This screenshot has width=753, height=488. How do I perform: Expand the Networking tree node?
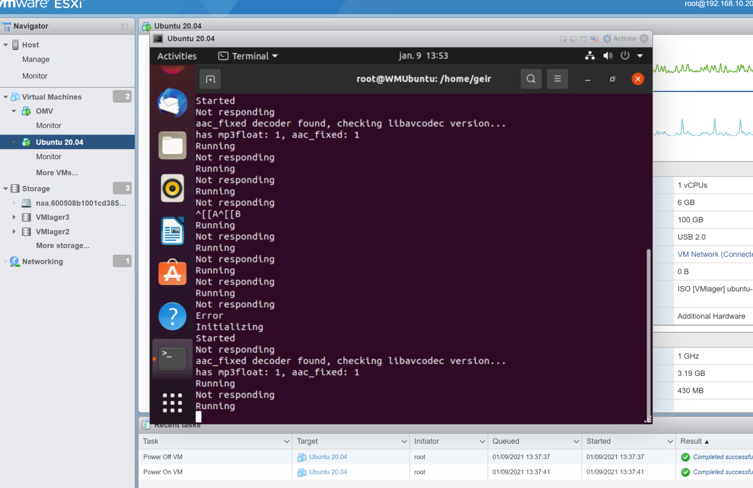[5, 262]
